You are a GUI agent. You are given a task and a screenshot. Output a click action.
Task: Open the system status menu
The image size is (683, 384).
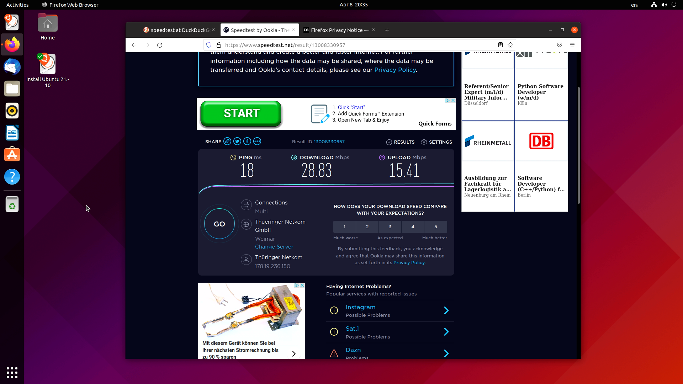(x=664, y=5)
